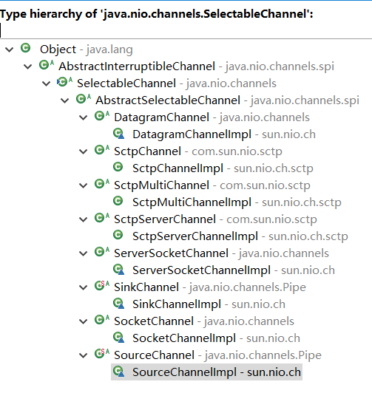This screenshot has height=393, width=372.
Task: Collapse the ServerSocketChannel node
Action: point(83,253)
